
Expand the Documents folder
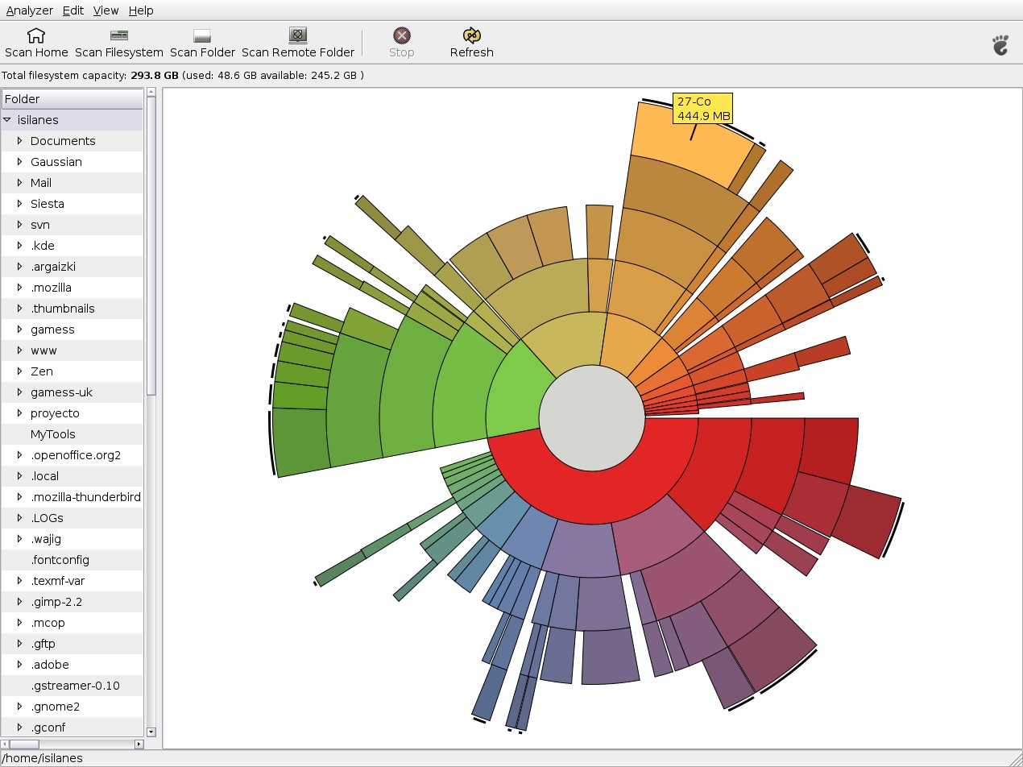pyautogui.click(x=20, y=141)
